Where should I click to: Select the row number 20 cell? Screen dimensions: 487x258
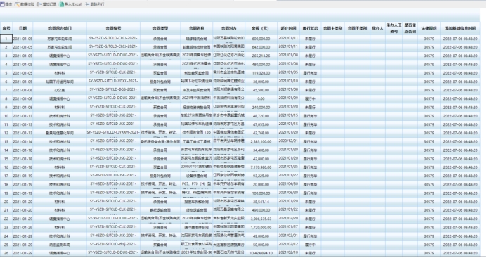pyautogui.click(x=6, y=202)
